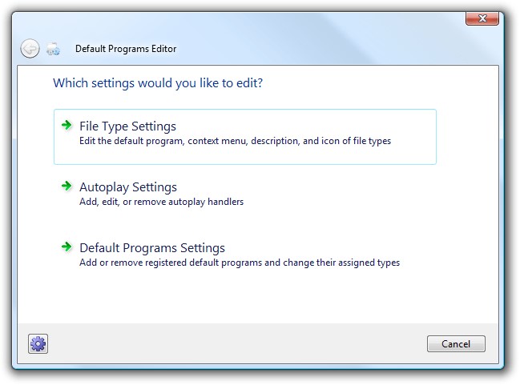Open Default Programs Settings
Screen dimensions: 520x385
click(151, 248)
